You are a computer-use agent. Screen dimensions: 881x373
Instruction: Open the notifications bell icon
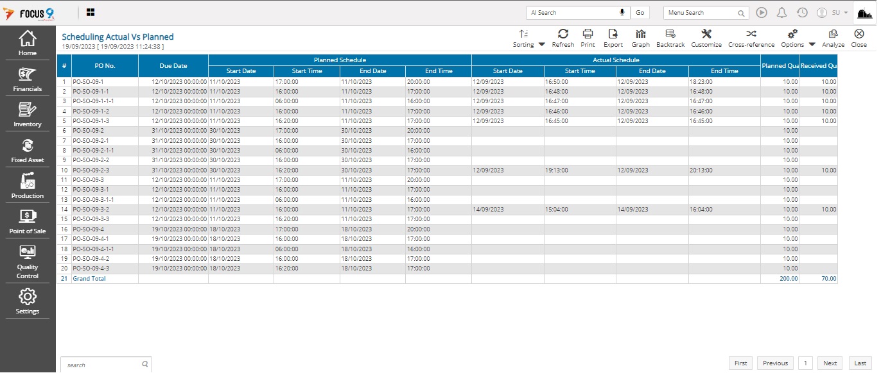coord(781,13)
